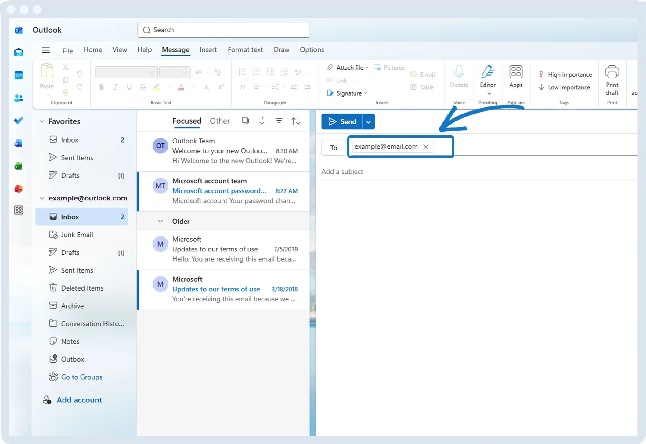Switch to the Format text tab
The width and height of the screenshot is (646, 444).
pos(245,50)
